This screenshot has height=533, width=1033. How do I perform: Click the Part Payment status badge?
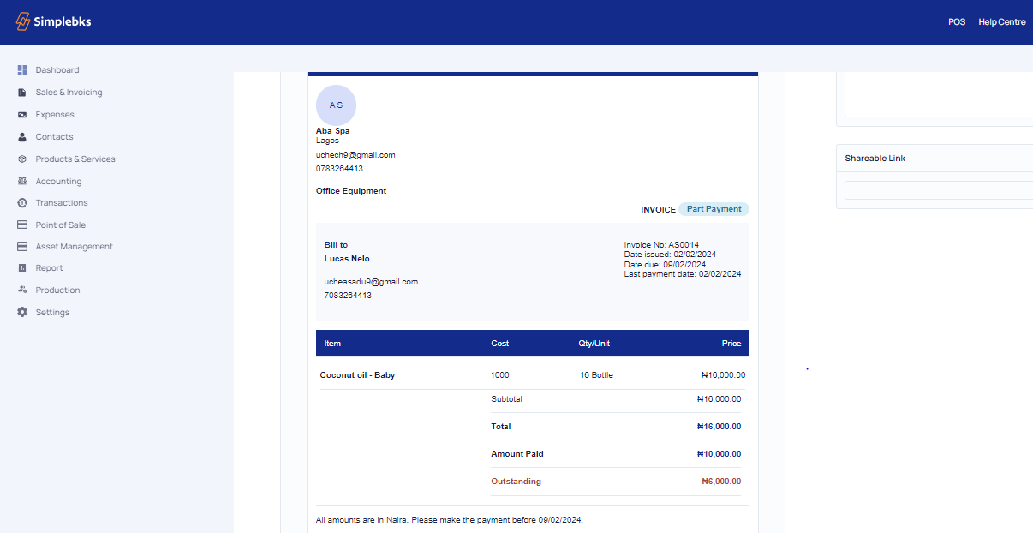[x=714, y=209]
